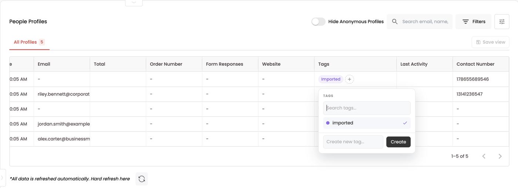Click the Create new tag field
Viewport: 518px width, 188px height.
coord(353,142)
